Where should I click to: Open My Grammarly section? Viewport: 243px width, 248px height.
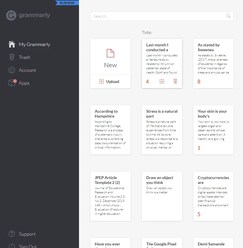click(34, 44)
